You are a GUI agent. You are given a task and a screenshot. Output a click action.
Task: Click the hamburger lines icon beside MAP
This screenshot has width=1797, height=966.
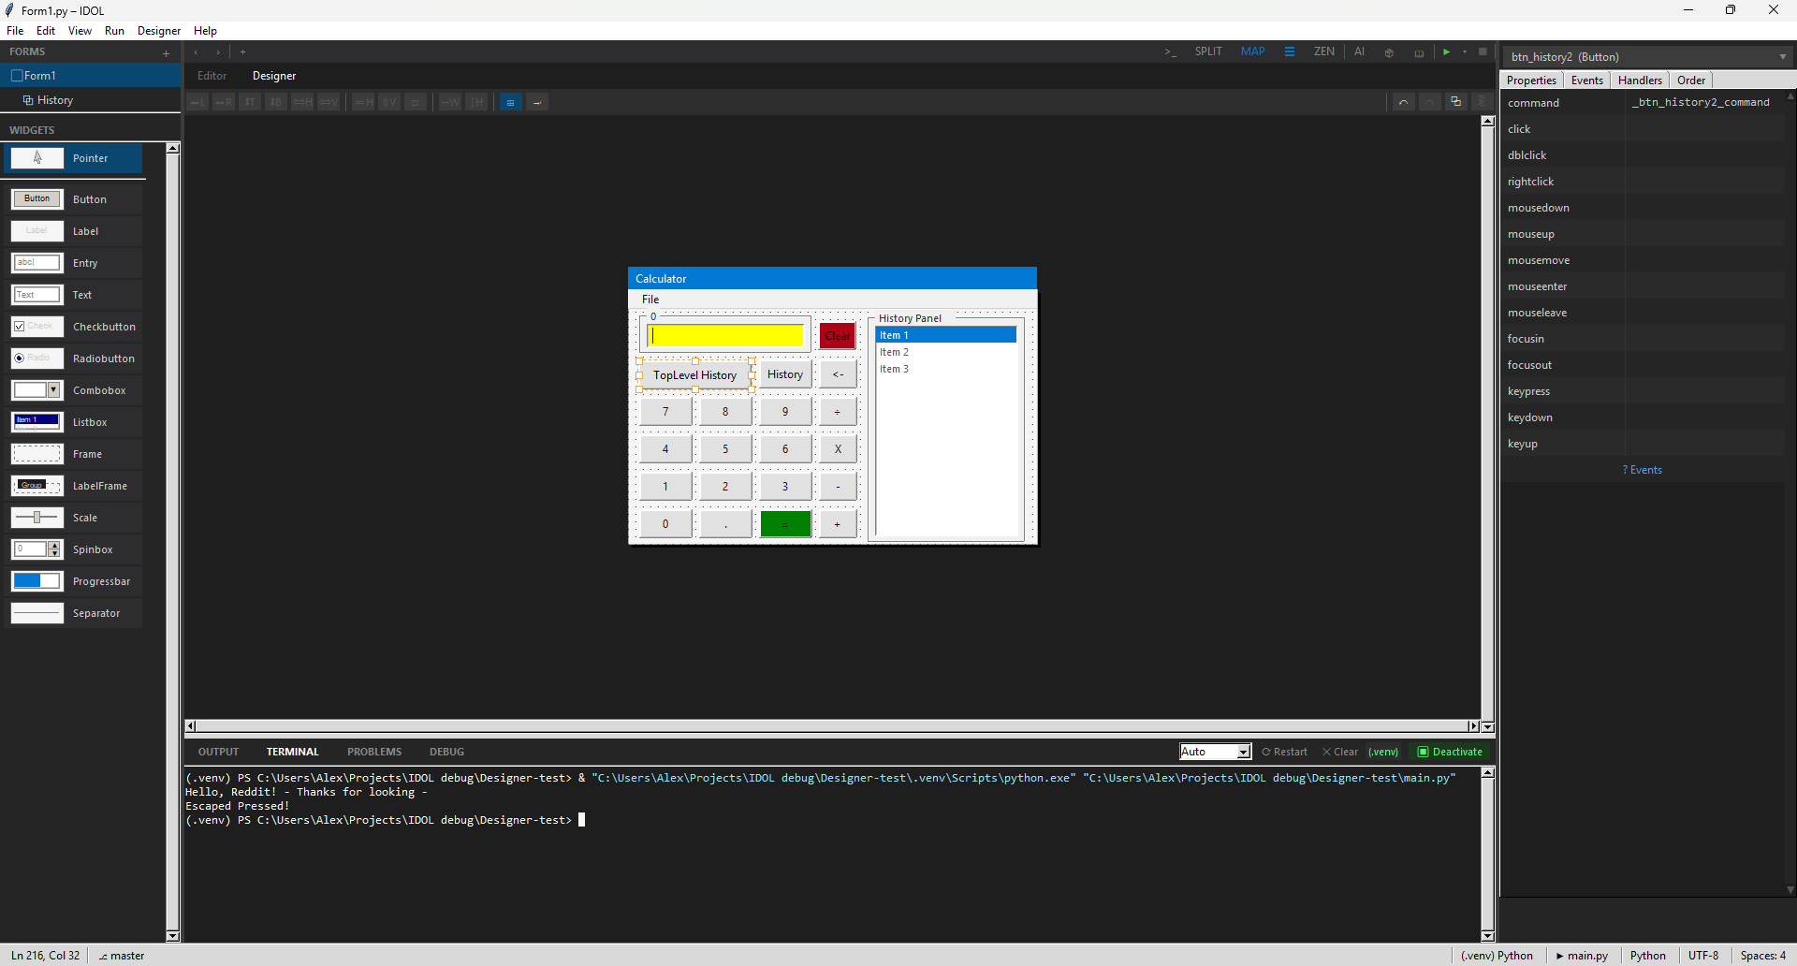(1290, 52)
